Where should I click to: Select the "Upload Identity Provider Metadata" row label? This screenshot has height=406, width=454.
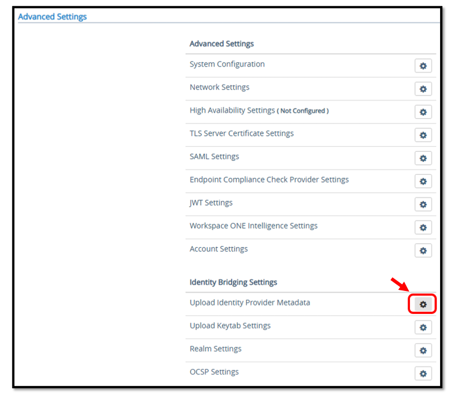pos(250,303)
